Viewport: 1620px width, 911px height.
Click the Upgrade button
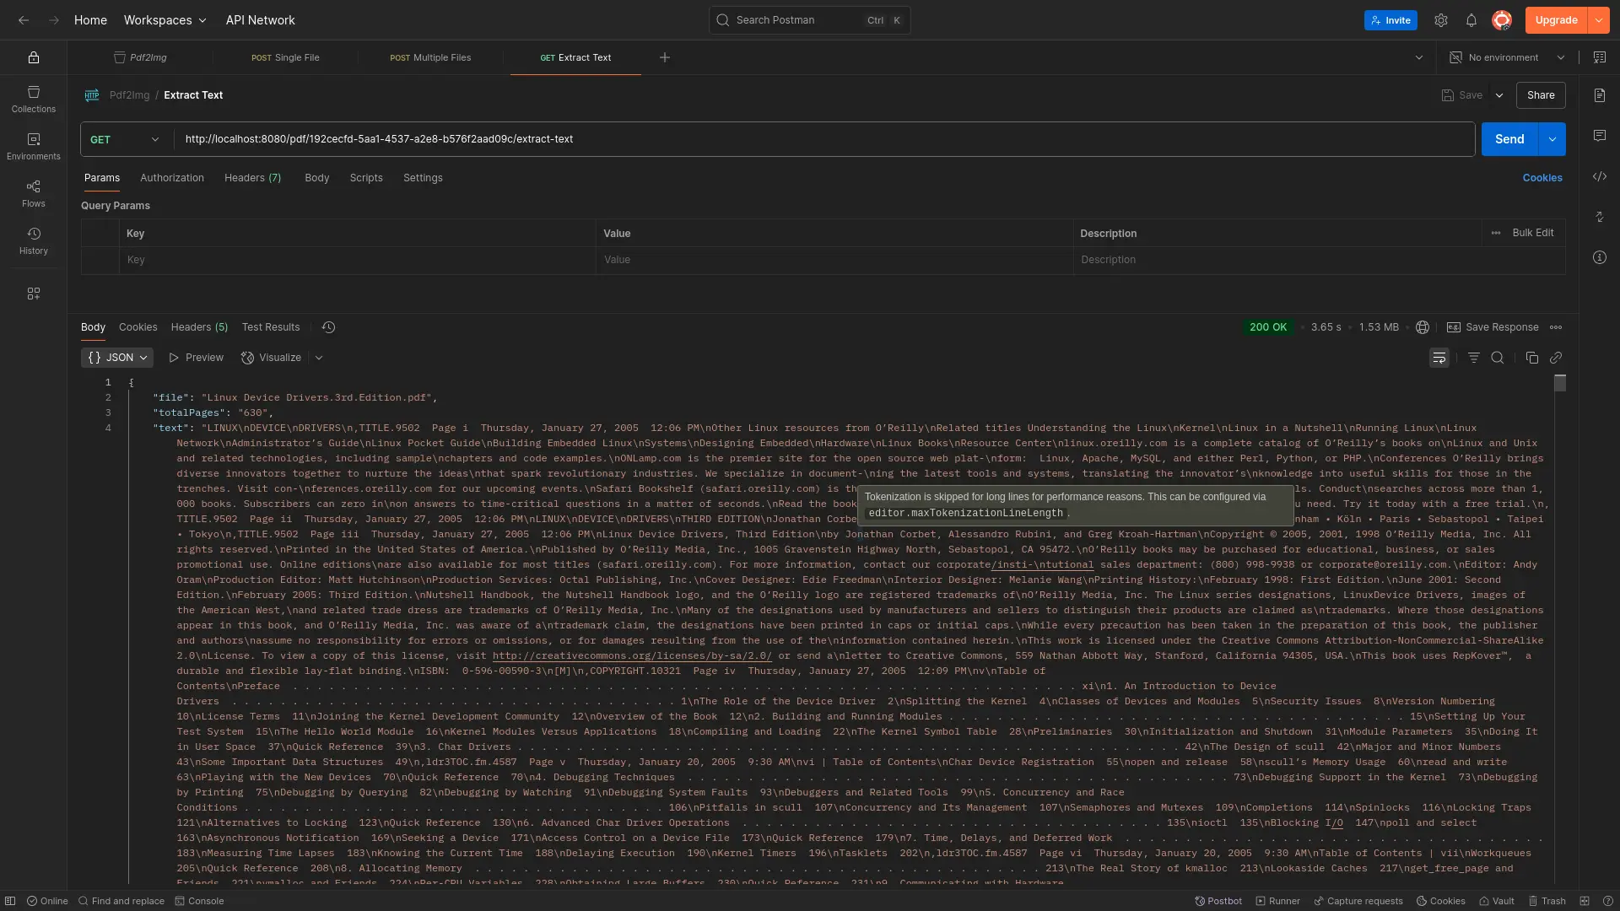(x=1556, y=20)
